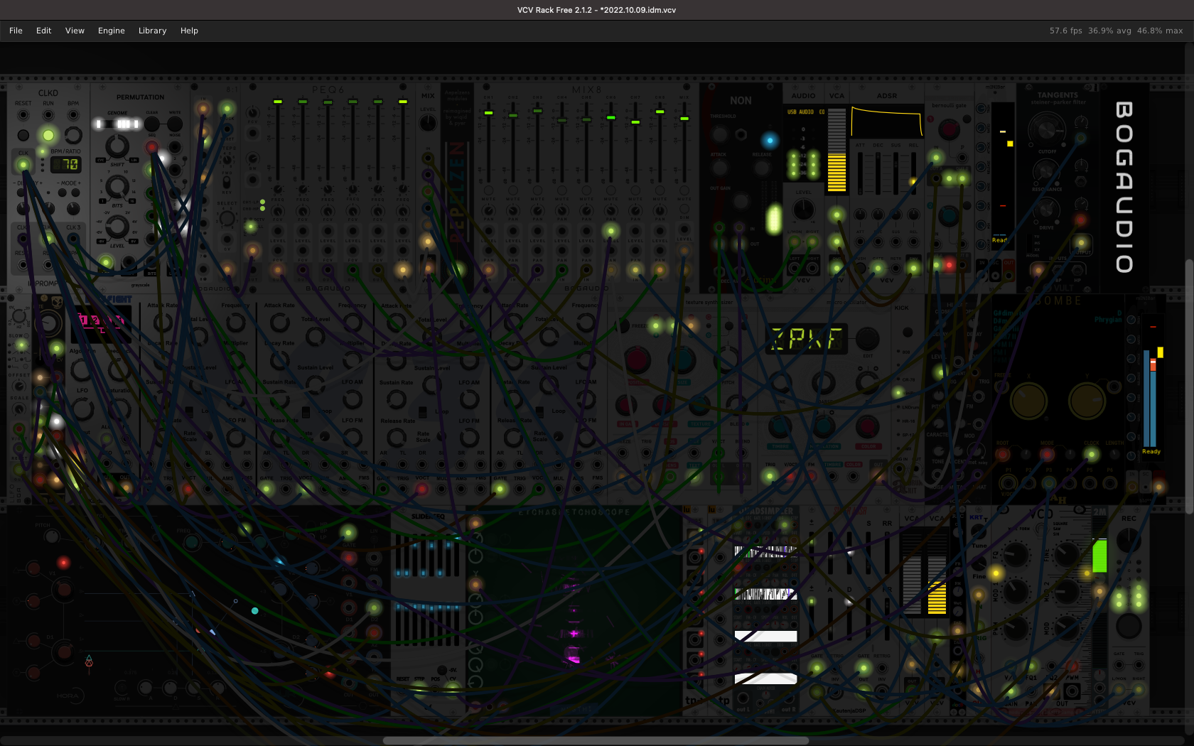The image size is (1194, 746).
Task: Open the Engine menu
Action: [x=111, y=31]
